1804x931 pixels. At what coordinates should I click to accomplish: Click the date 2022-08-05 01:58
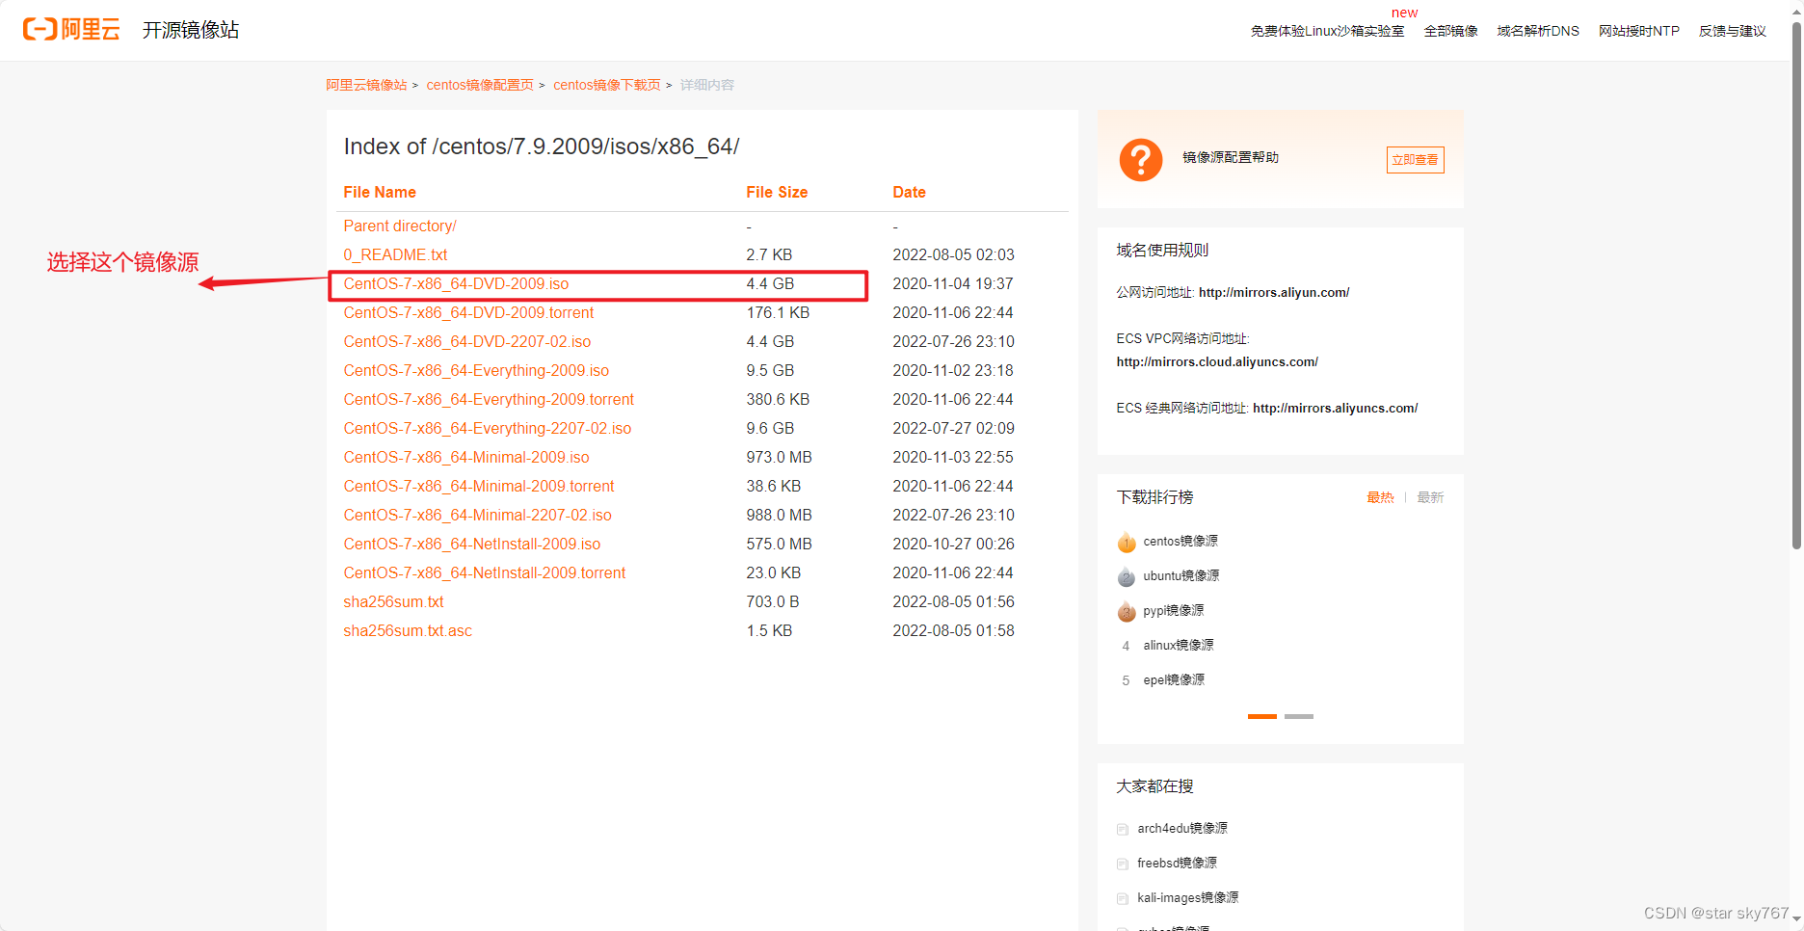tap(953, 630)
